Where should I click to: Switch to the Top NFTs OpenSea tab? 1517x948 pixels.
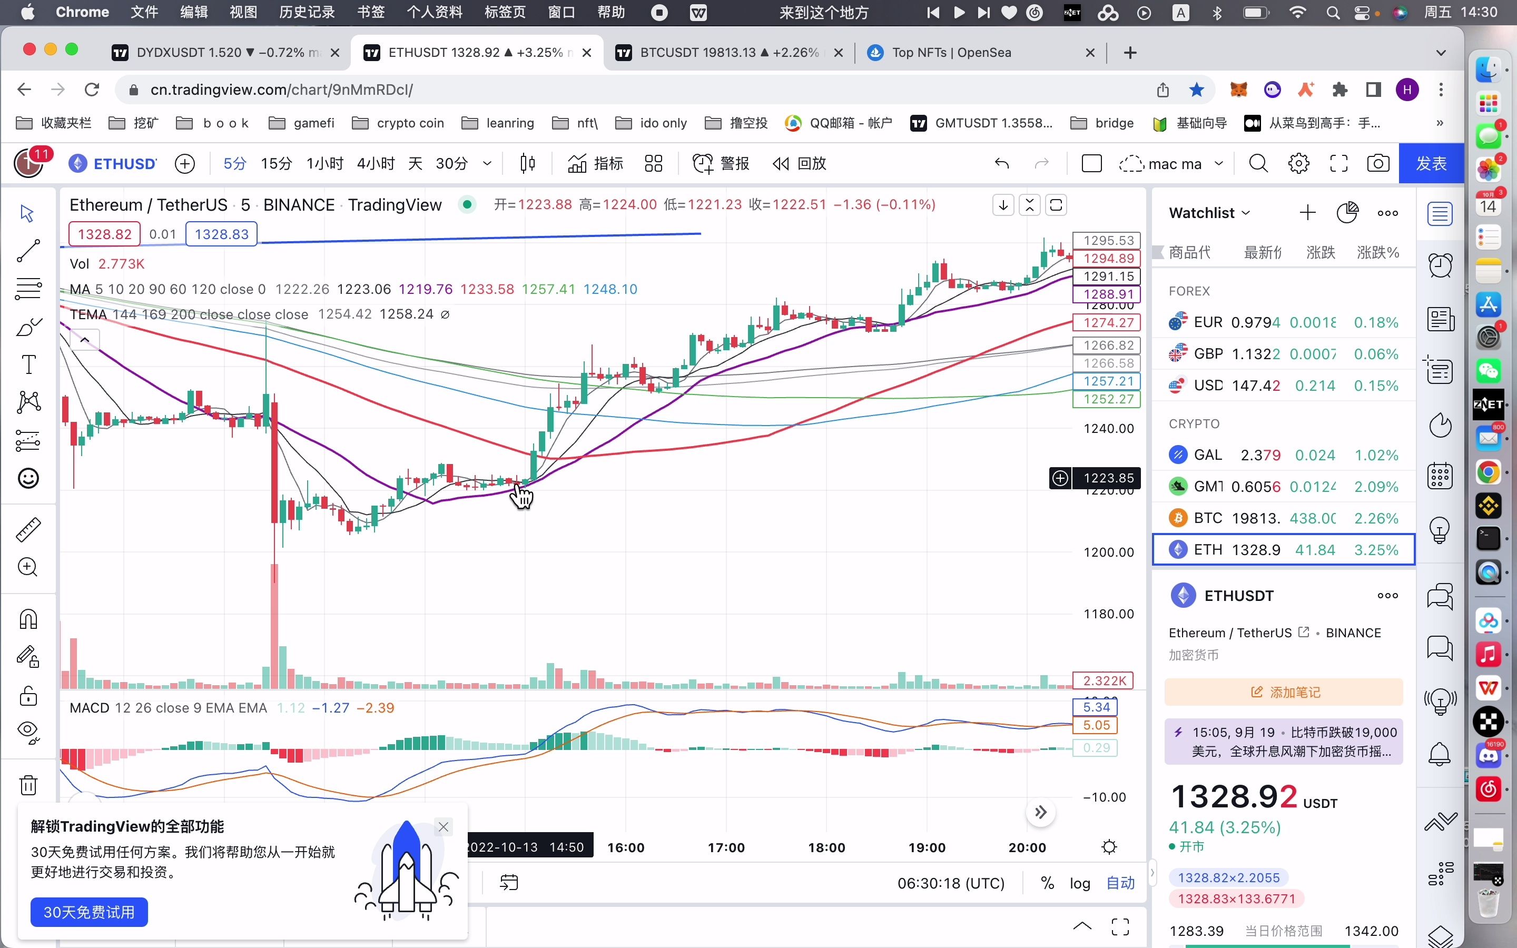click(981, 53)
